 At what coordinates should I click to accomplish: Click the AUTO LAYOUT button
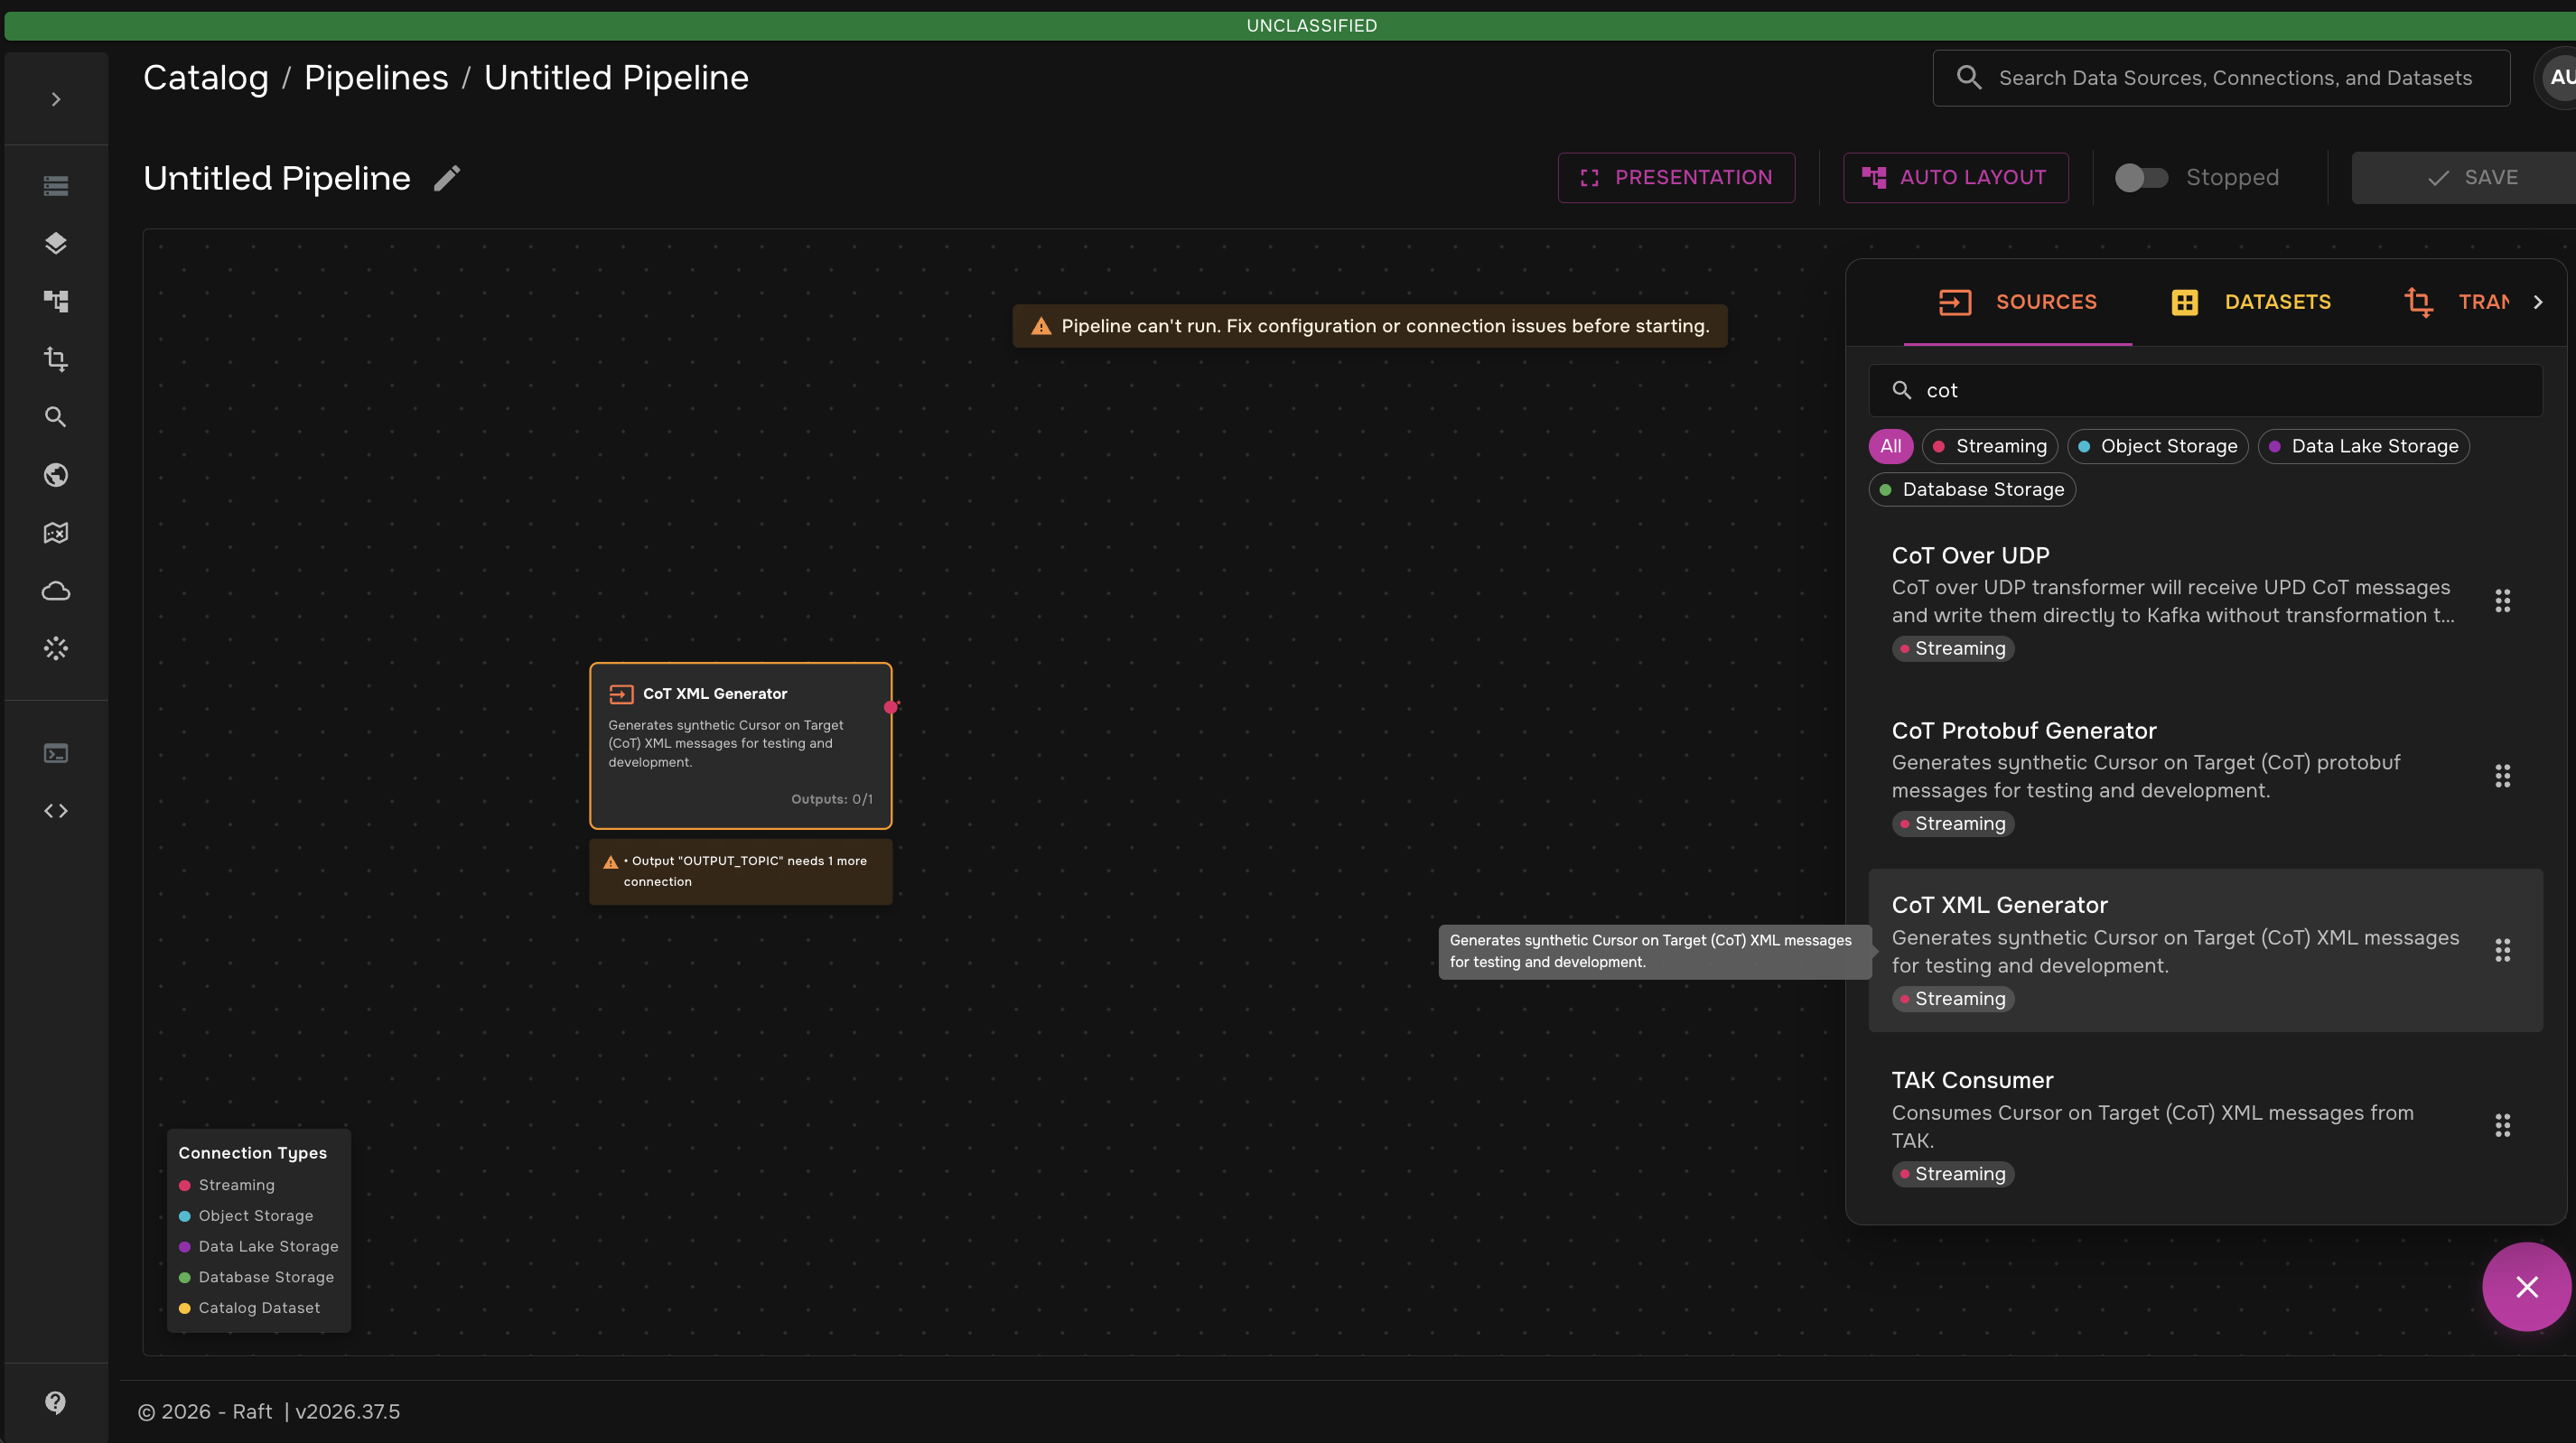pyautogui.click(x=1955, y=178)
